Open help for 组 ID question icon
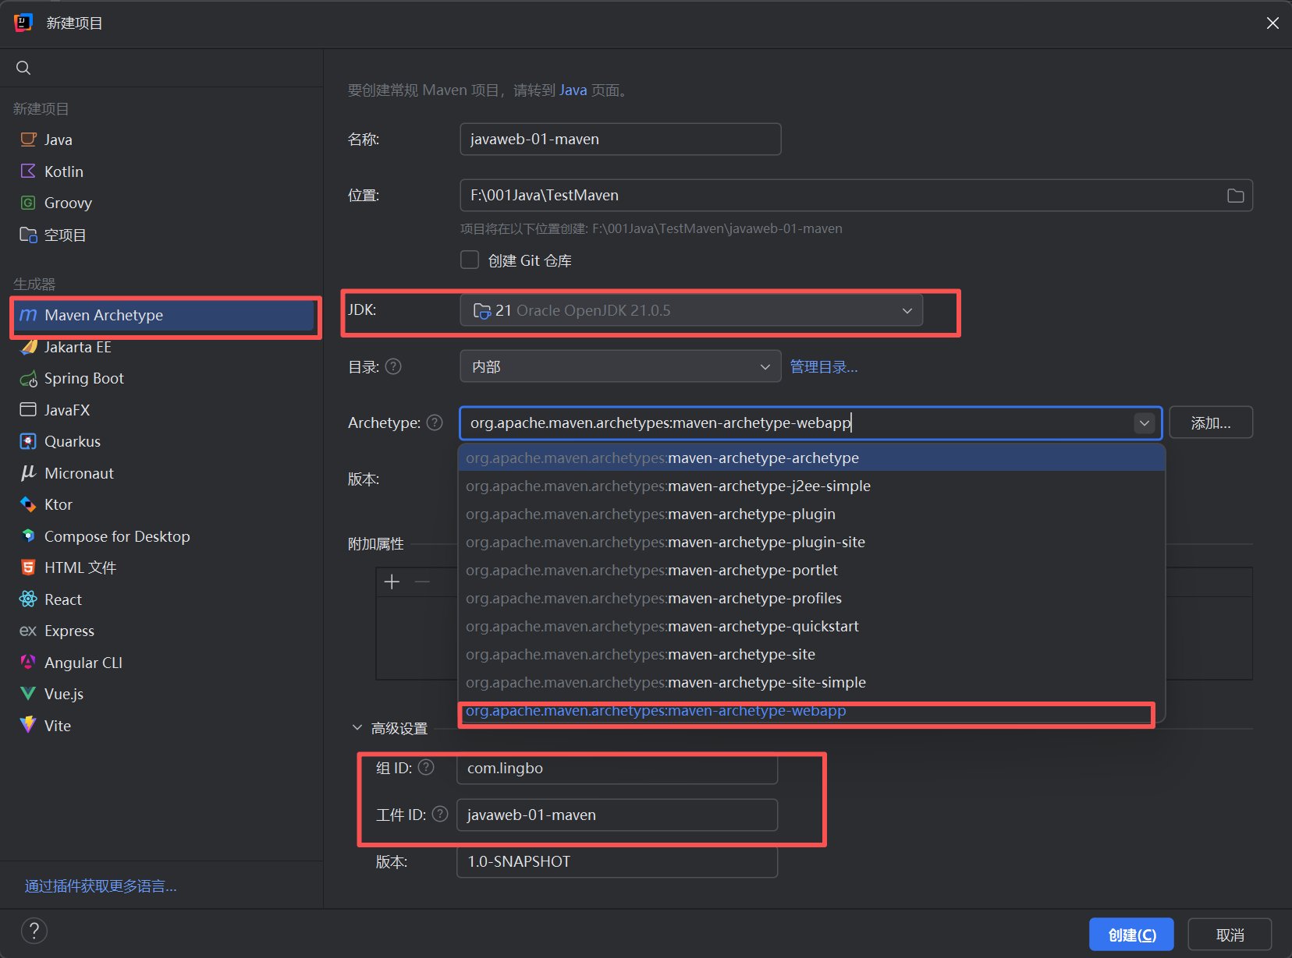Viewport: 1292px width, 958px height. point(426,768)
